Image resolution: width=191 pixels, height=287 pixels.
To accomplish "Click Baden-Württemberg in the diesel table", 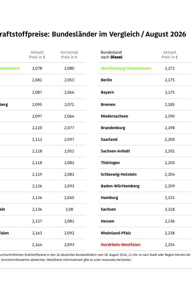I will point(120,186).
